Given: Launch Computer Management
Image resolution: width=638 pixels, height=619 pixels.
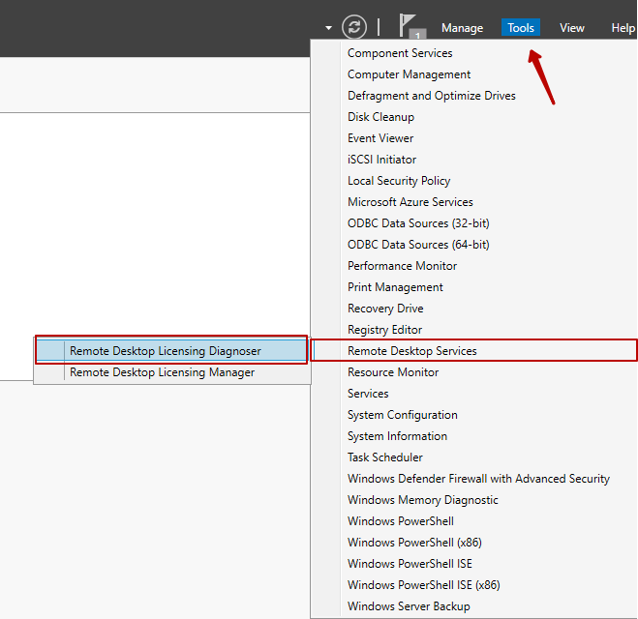Looking at the screenshot, I should point(409,74).
